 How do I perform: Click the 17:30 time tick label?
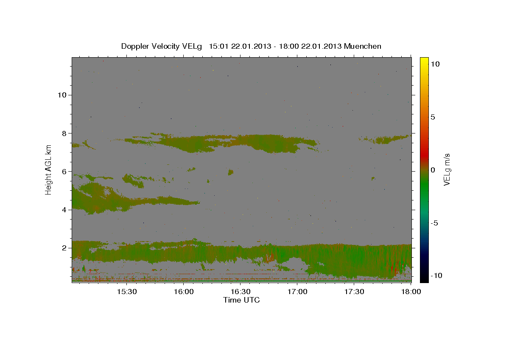click(x=355, y=292)
